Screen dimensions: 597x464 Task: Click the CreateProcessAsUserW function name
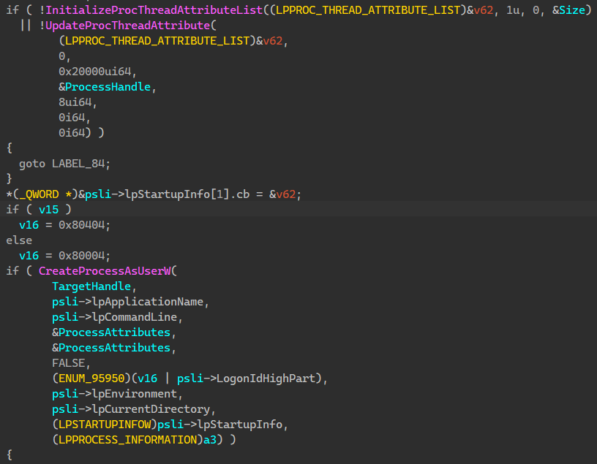[x=105, y=271]
